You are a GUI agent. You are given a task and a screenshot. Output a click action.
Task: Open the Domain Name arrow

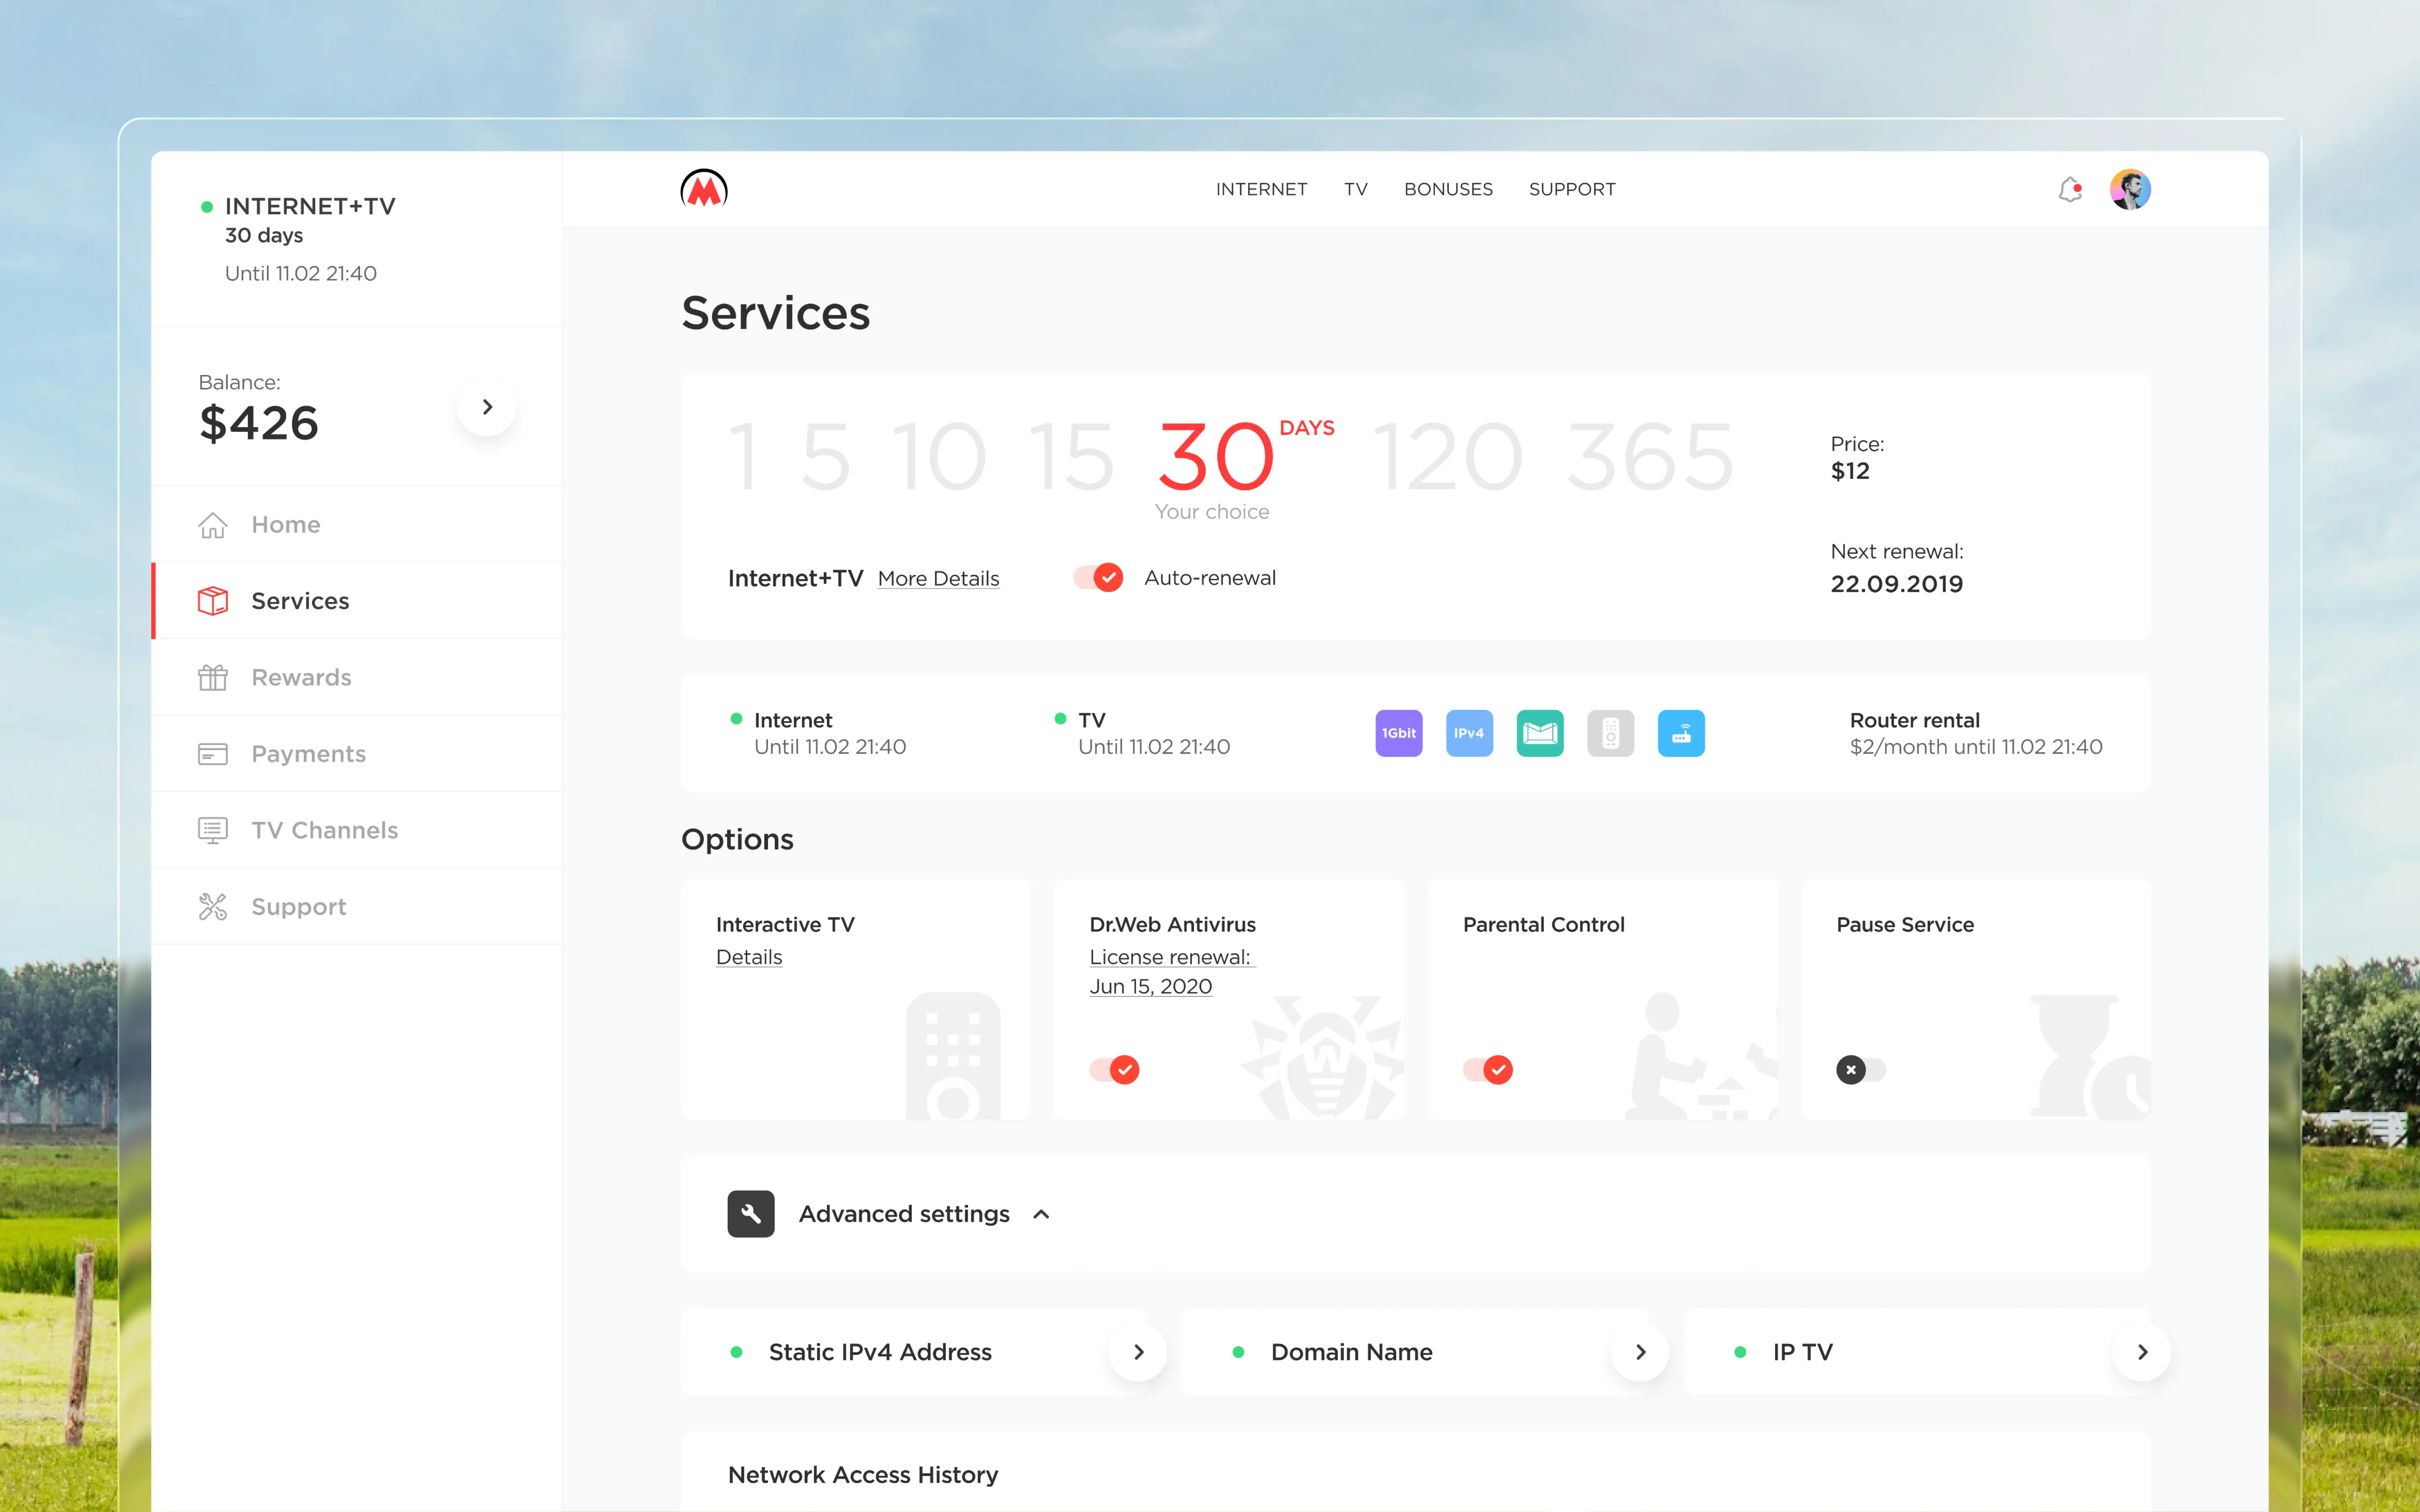pos(1640,1352)
